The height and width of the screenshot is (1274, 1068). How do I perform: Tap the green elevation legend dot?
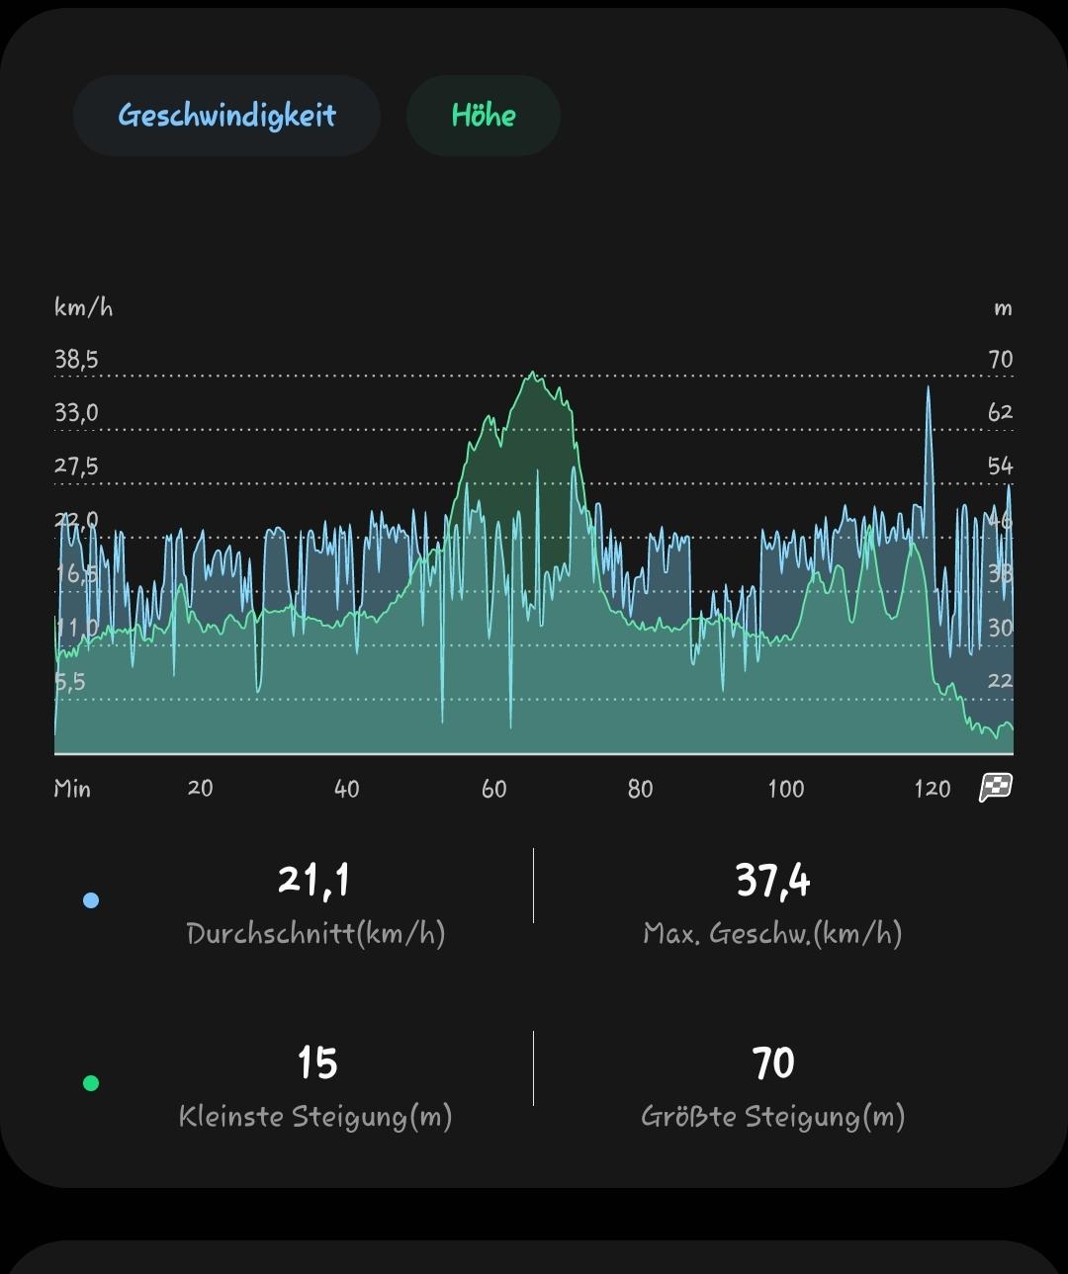tap(91, 1083)
